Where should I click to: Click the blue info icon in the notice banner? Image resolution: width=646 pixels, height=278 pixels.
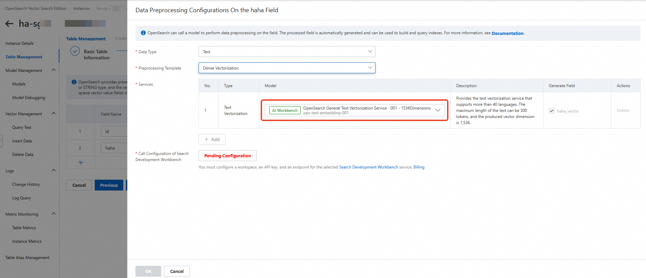click(x=143, y=33)
